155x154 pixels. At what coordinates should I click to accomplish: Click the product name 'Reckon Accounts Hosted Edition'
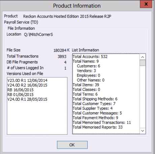click(x=67, y=17)
